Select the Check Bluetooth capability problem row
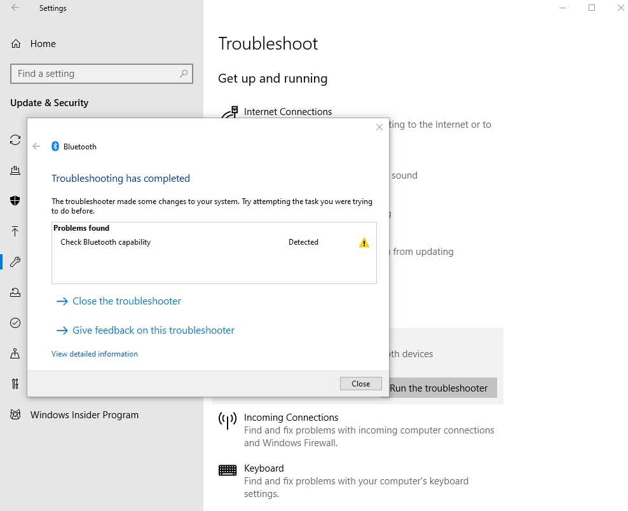The height and width of the screenshot is (511, 628). pos(214,242)
